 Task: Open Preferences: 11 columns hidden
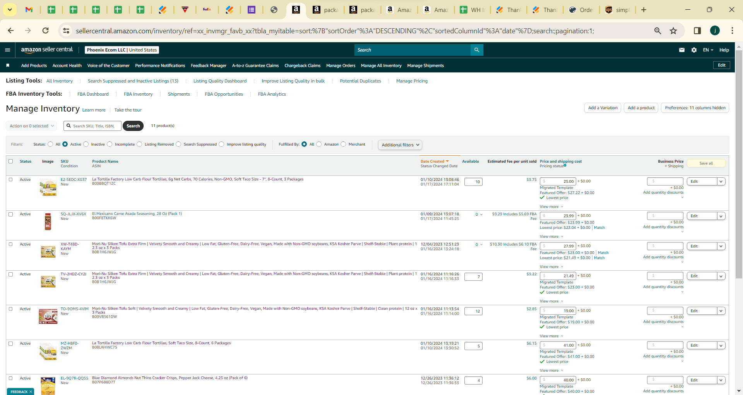[695, 108]
